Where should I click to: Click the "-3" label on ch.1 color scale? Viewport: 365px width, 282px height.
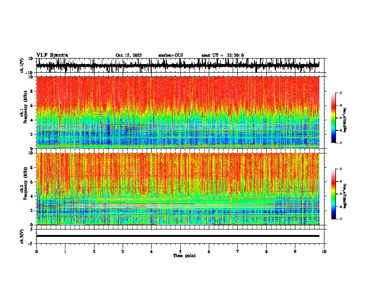point(340,93)
